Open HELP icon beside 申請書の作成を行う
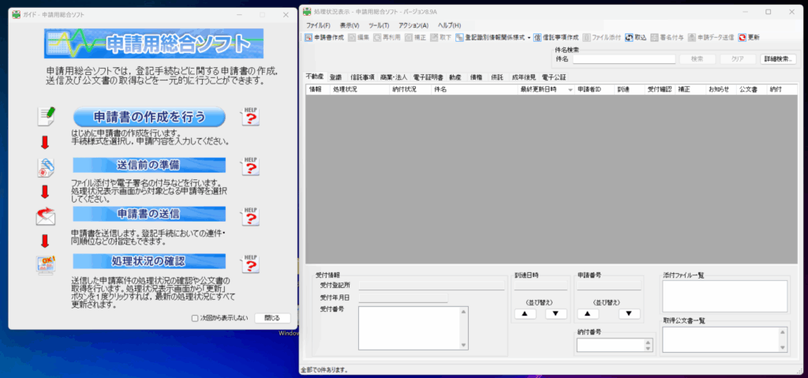Image resolution: width=808 pixels, height=378 pixels. click(249, 117)
